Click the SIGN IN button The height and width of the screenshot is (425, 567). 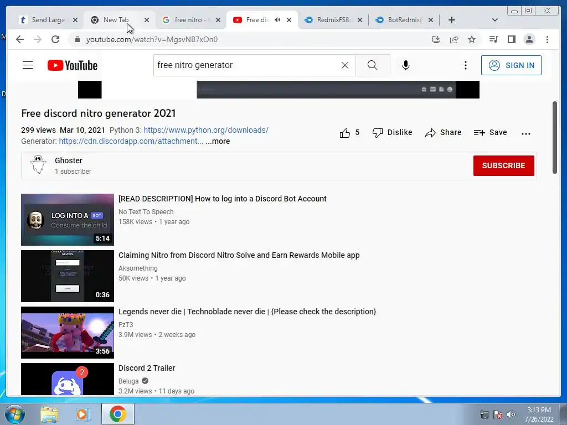tap(511, 65)
